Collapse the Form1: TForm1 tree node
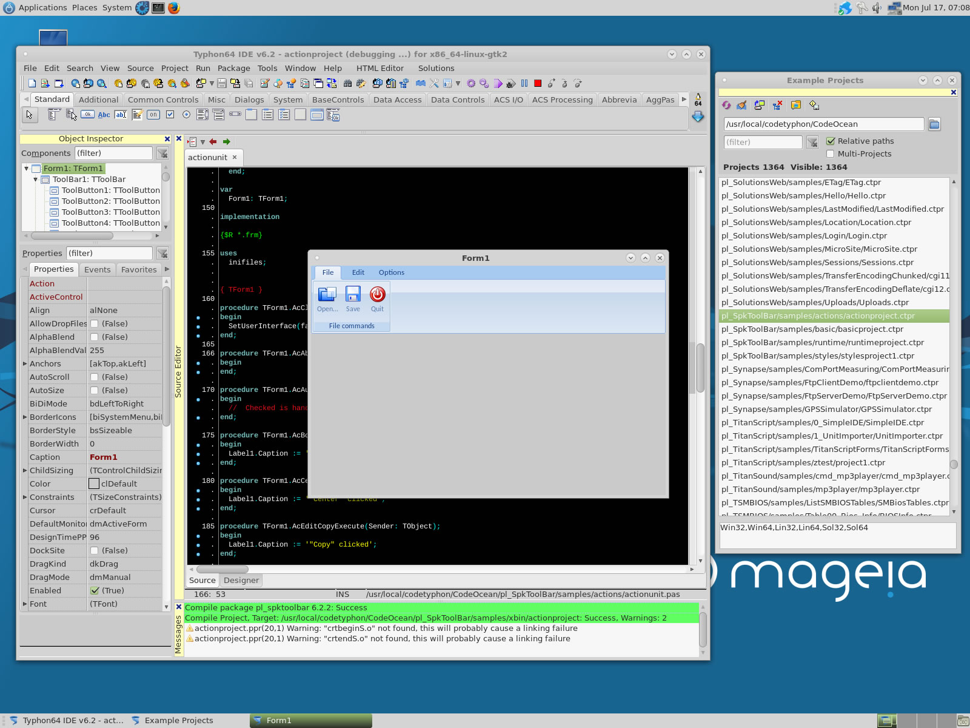Screen dimensions: 970x728 click(27, 169)
